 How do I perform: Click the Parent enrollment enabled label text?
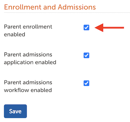pyautogui.click(x=28, y=31)
